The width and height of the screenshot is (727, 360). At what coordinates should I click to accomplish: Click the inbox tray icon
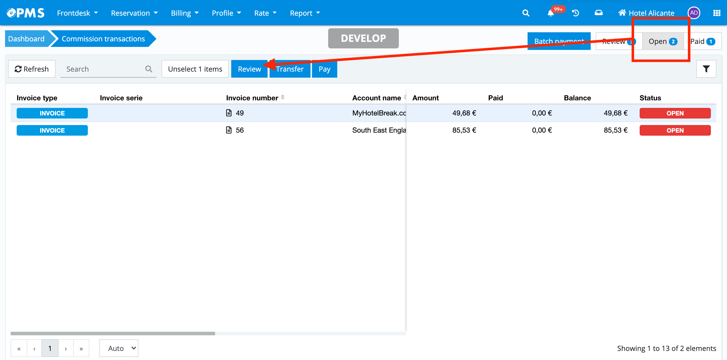(598, 13)
